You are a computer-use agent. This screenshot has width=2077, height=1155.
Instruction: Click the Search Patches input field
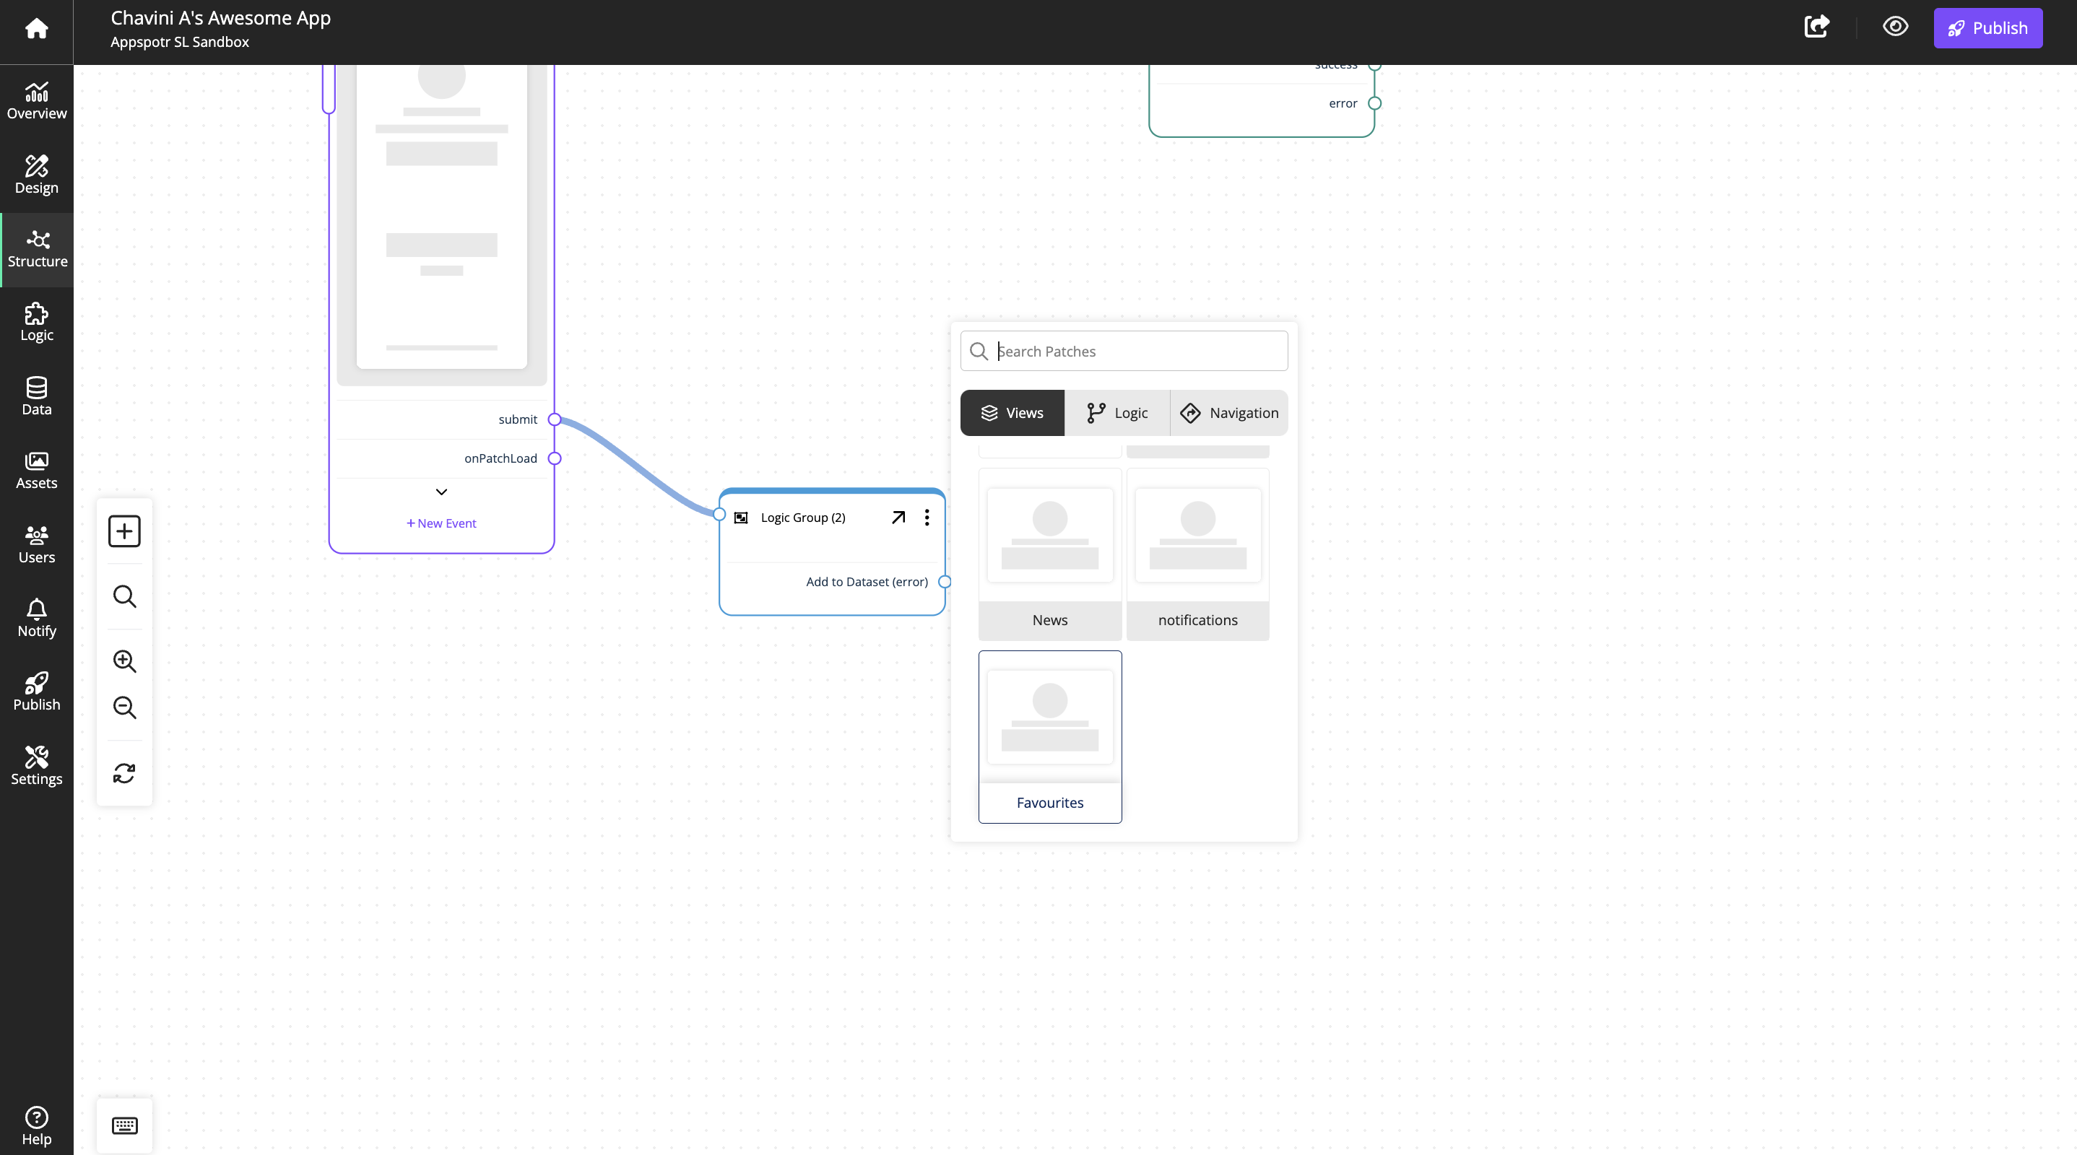point(1124,350)
